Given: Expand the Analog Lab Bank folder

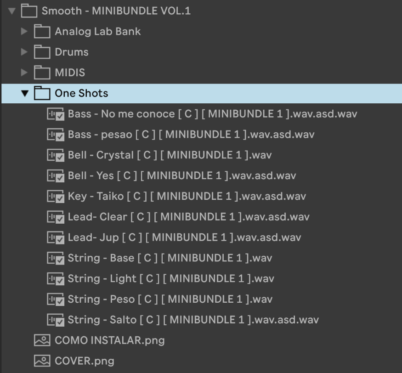Looking at the screenshot, I should coord(24,31).
